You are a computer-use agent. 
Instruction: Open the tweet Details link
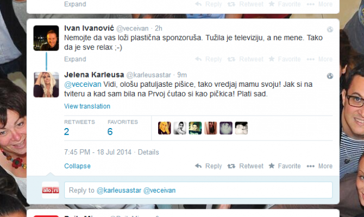point(148,152)
